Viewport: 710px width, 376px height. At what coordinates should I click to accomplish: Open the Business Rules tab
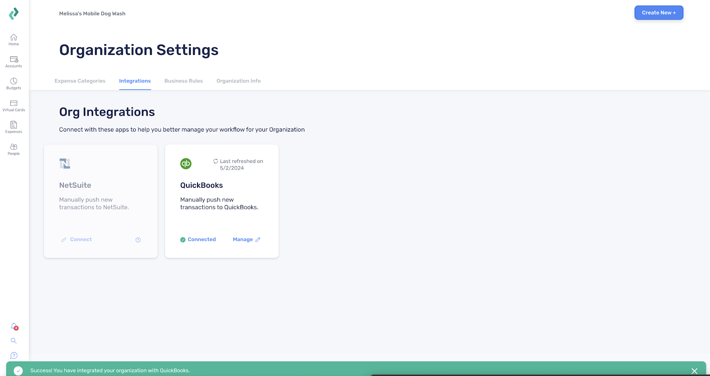[184, 81]
